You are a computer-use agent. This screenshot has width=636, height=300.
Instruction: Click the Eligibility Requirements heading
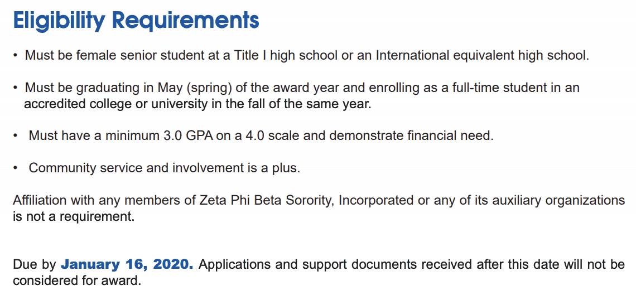tap(136, 21)
